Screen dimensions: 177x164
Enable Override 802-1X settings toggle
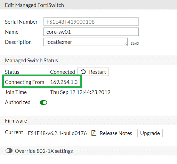pos(9,151)
